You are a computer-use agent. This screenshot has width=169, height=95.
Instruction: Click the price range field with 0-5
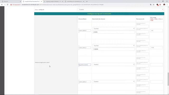click(x=156, y=31)
